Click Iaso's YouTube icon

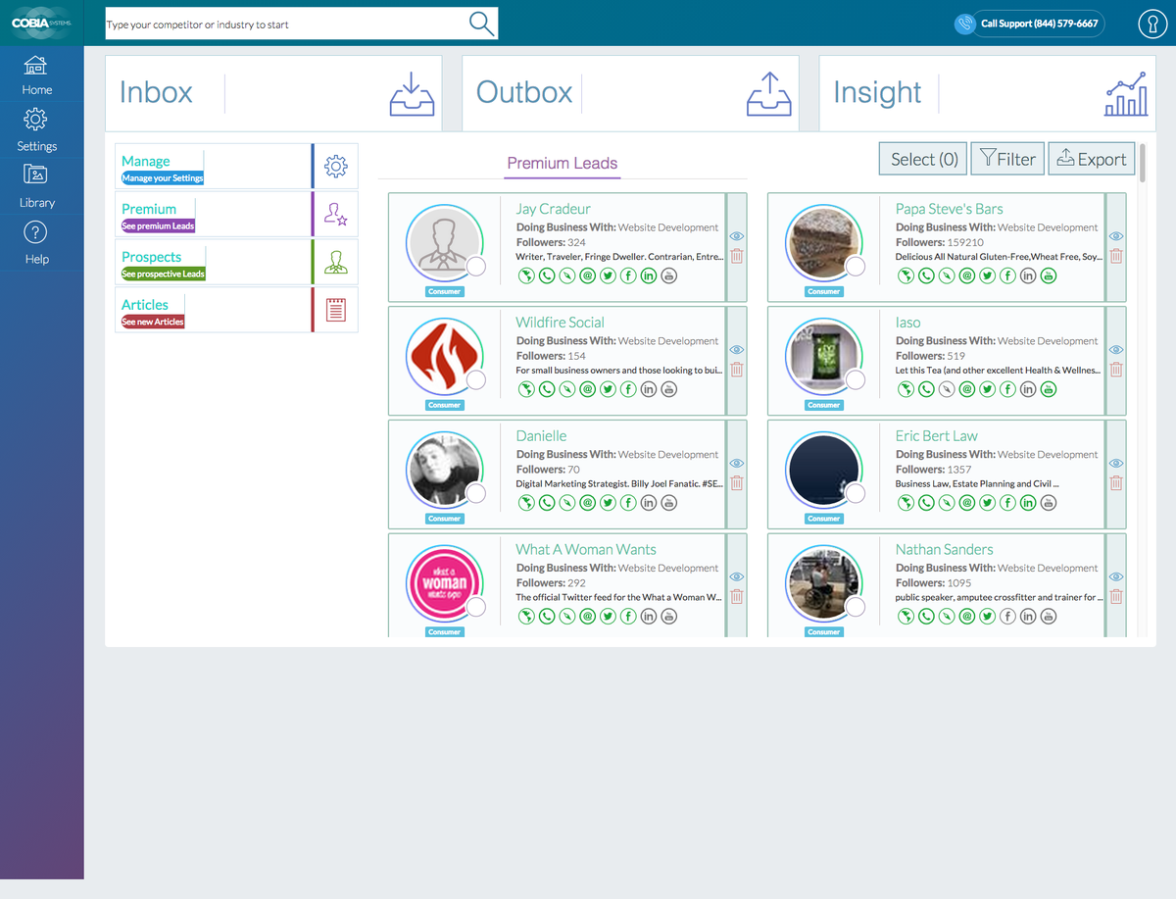click(x=1049, y=389)
